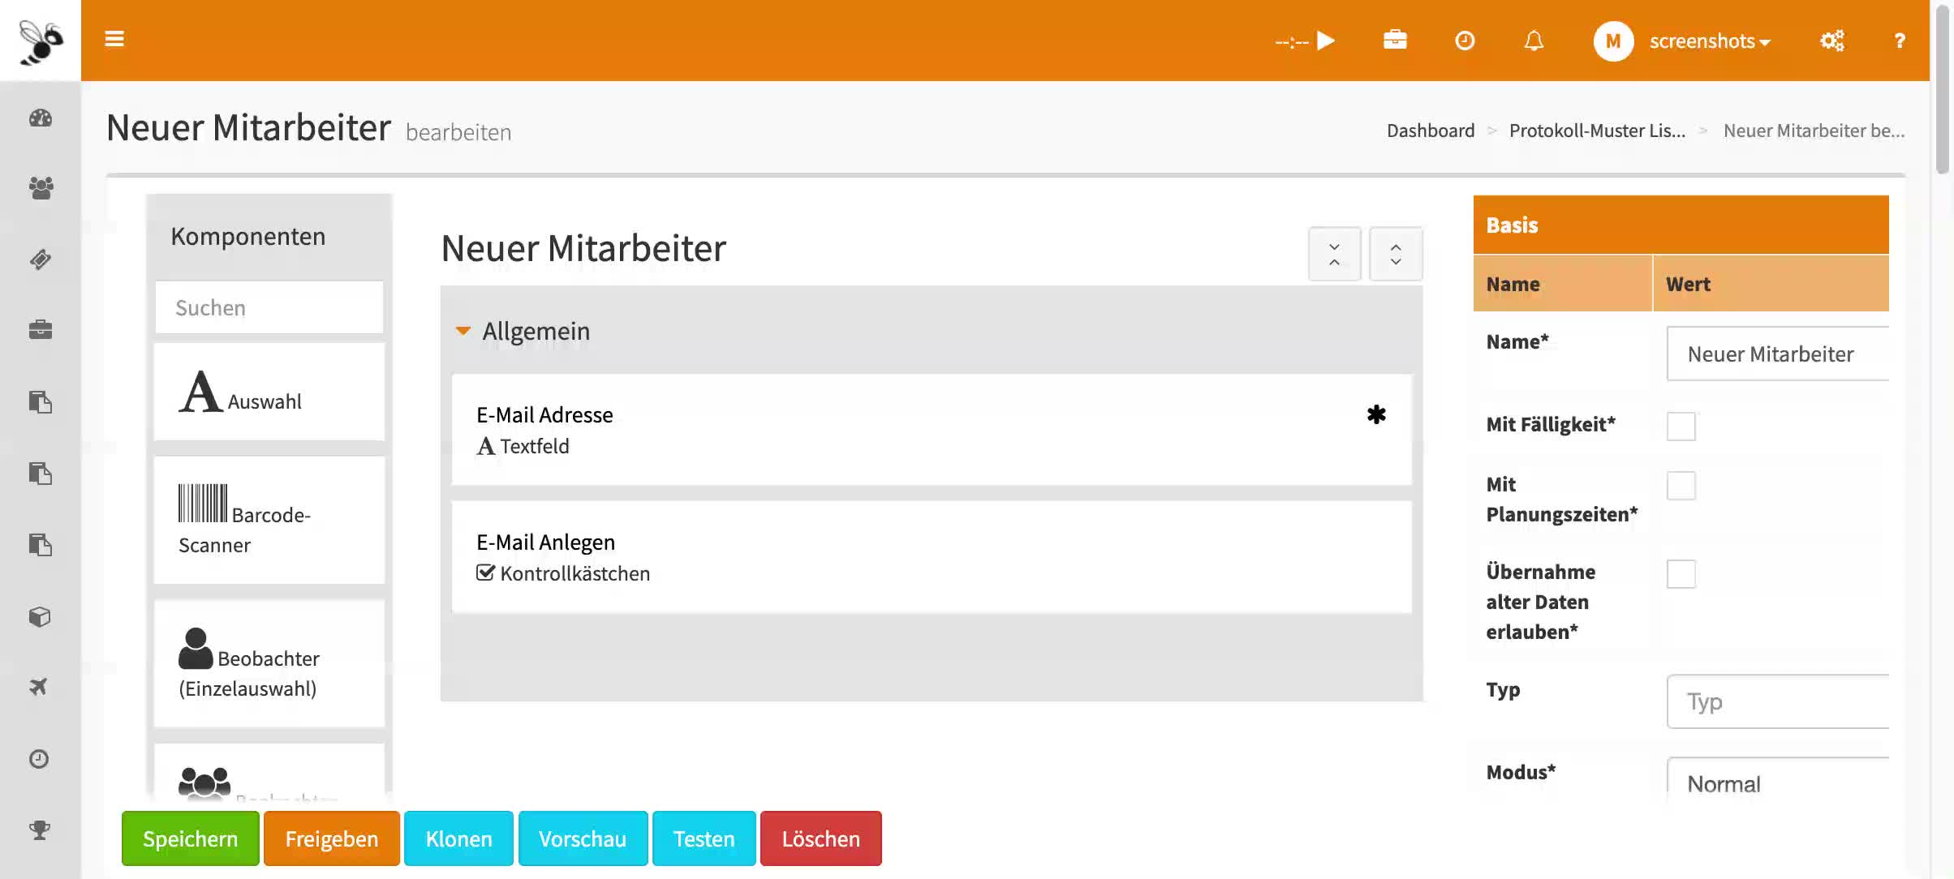
Task: Click the green Speichern button
Action: point(191,838)
